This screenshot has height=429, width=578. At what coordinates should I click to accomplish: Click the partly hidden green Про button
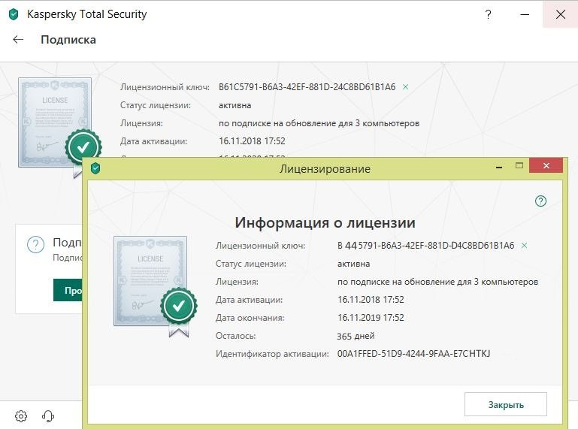[x=68, y=290]
